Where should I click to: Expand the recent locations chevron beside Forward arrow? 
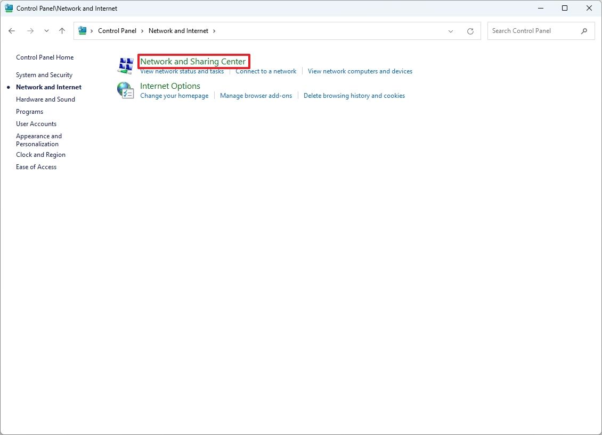point(46,31)
